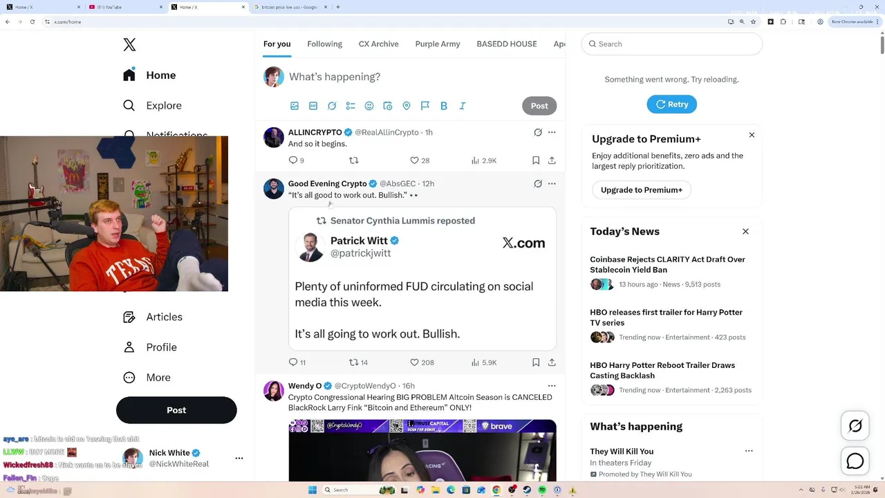The width and height of the screenshot is (885, 498).
Task: Add a poll to the post
Action: (x=351, y=106)
